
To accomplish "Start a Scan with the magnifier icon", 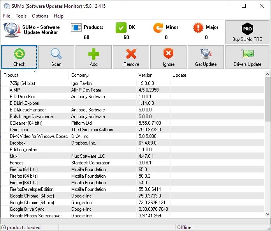I will coord(56,57).
